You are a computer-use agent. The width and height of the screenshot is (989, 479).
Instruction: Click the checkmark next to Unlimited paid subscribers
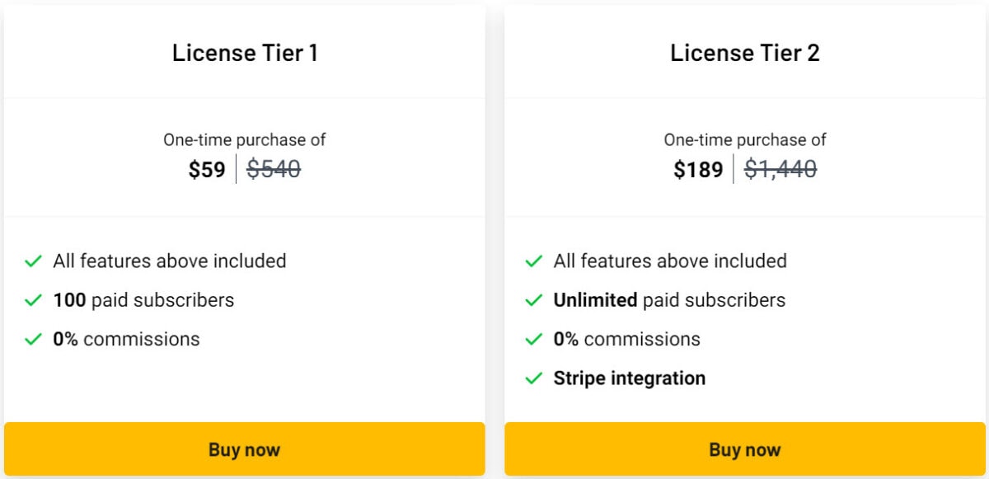(x=532, y=300)
